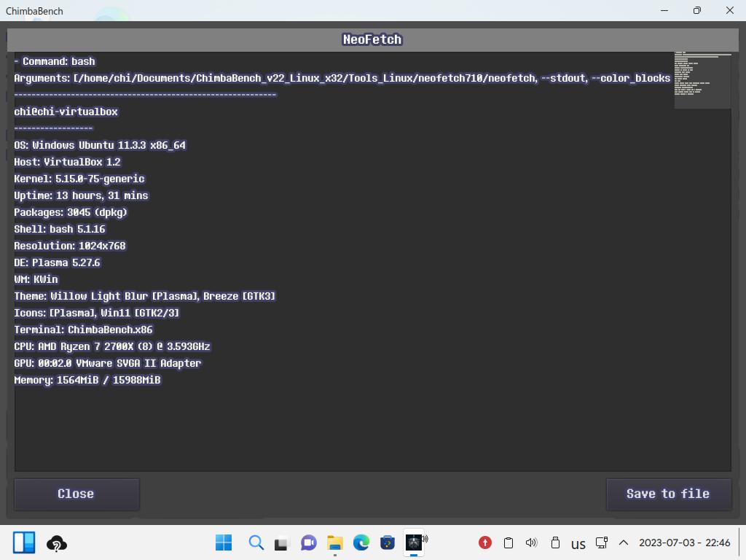Click the '- Command: bash' line
This screenshot has width=746, height=560.
tap(54, 61)
